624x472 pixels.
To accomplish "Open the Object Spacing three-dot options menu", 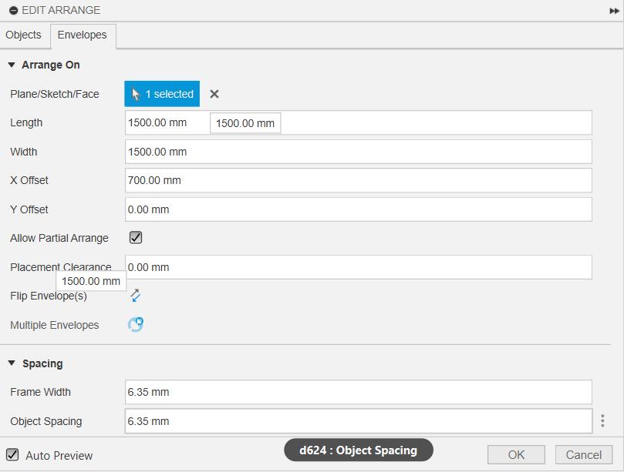I will click(x=602, y=420).
